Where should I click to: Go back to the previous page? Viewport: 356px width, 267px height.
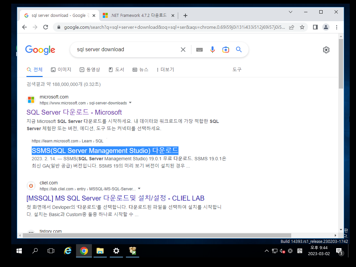click(x=24, y=27)
